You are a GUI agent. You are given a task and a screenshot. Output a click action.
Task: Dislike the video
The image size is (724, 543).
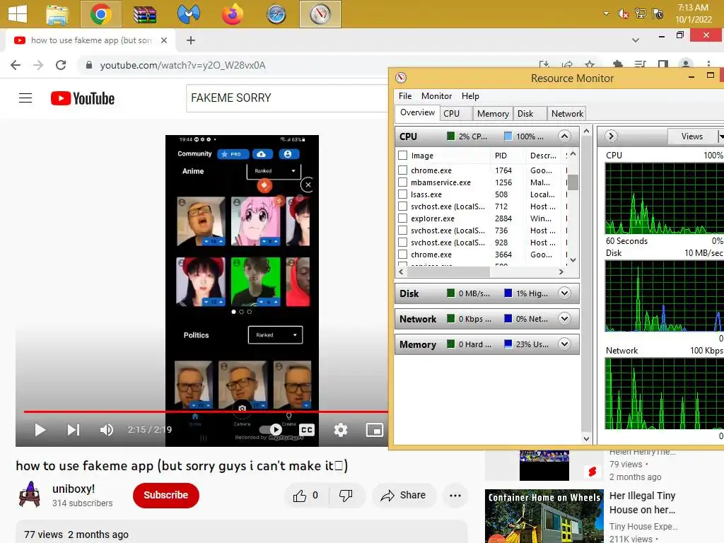[346, 496]
